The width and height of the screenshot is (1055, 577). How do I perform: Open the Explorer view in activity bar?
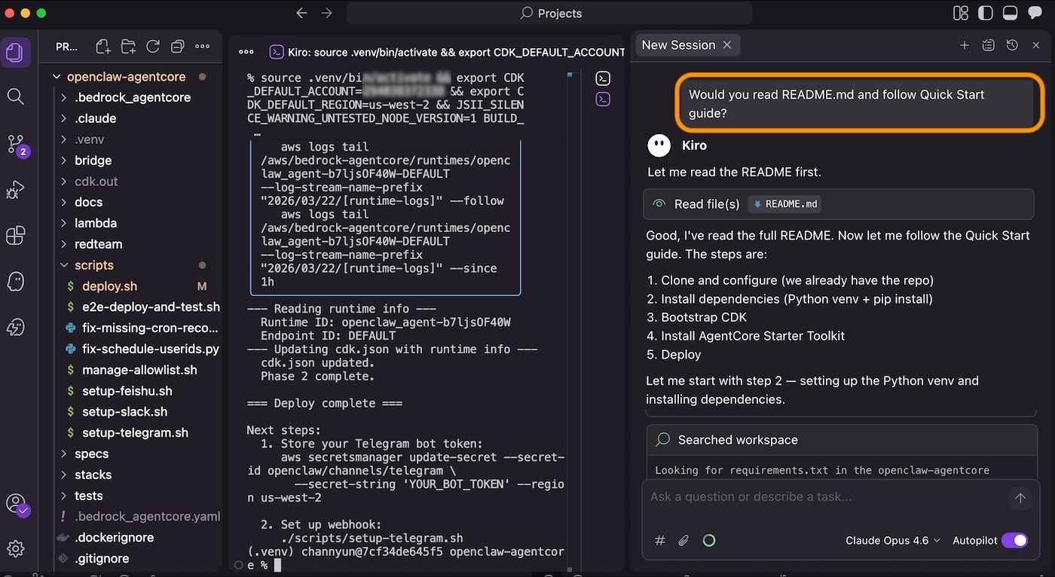click(x=15, y=53)
